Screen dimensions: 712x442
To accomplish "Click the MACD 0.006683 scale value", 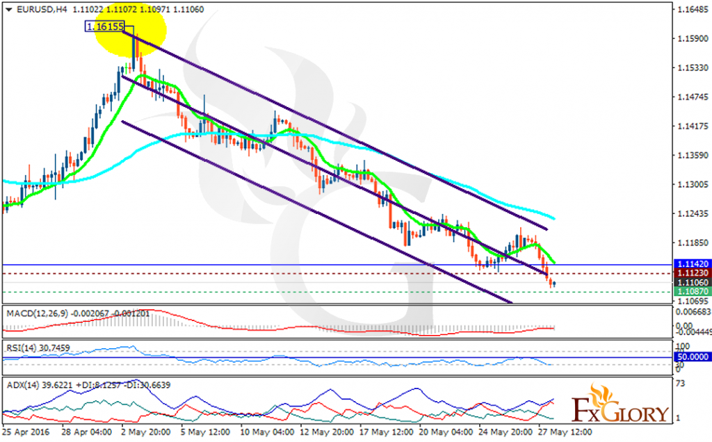I will [x=693, y=312].
